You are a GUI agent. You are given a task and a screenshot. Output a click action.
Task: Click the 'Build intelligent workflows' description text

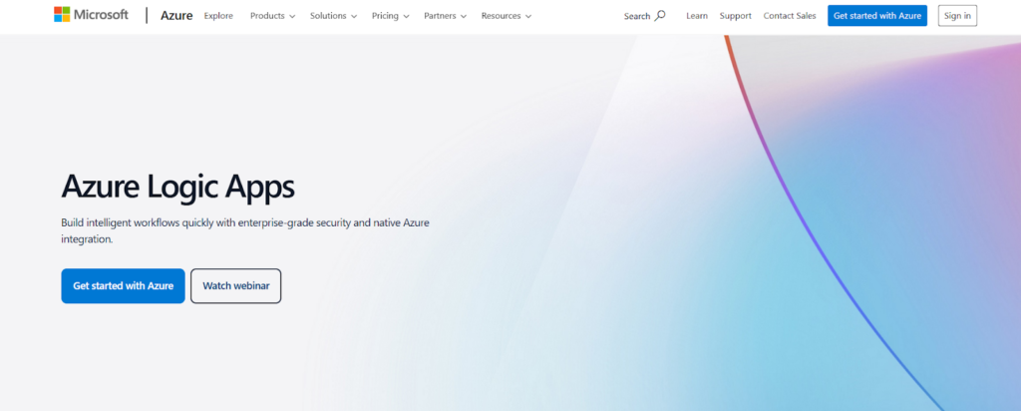245,230
